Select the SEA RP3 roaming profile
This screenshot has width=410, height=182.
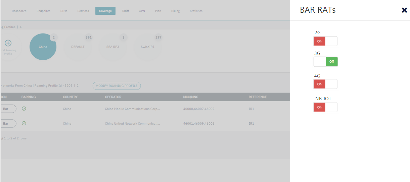(x=112, y=47)
